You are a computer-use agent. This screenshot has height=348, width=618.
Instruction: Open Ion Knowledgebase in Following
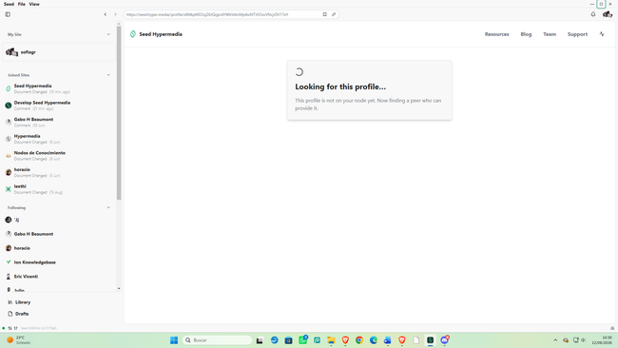pos(59,262)
